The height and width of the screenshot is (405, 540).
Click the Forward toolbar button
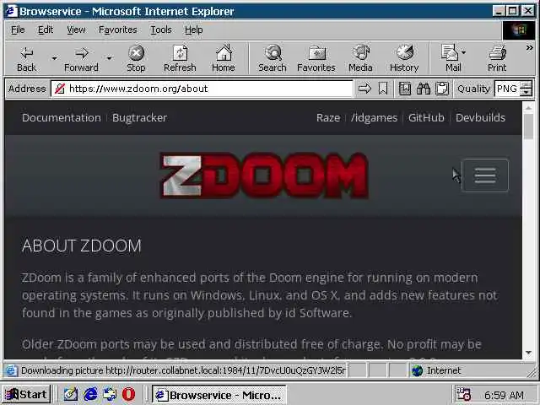click(81, 59)
